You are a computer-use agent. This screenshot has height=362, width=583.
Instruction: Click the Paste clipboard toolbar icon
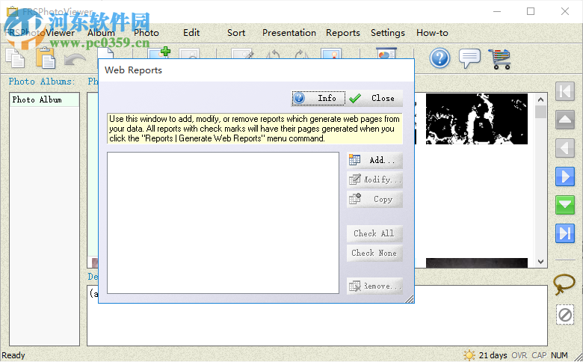46,58
